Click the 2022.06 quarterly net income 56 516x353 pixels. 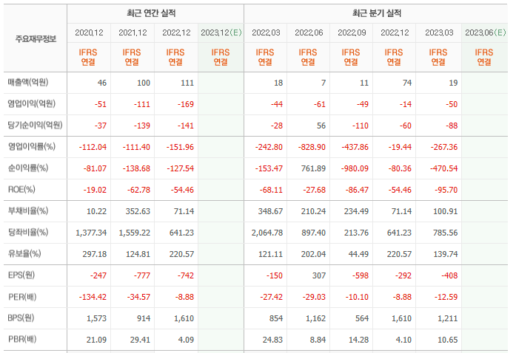tap(321, 126)
